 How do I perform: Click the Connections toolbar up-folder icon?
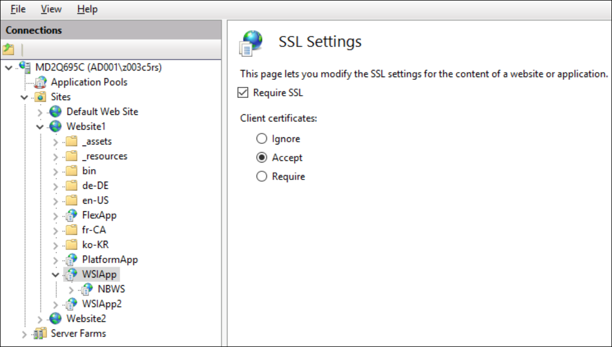(x=8, y=50)
